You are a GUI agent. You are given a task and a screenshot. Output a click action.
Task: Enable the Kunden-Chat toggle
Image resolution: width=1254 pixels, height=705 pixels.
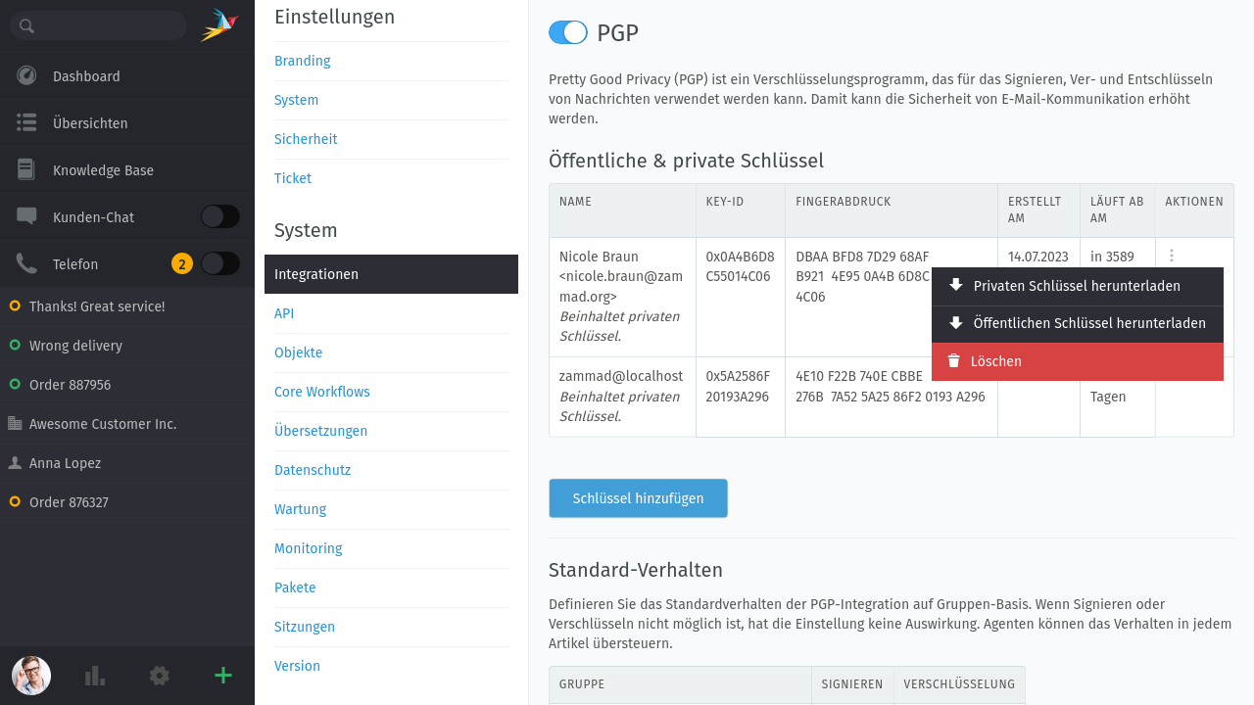(219, 216)
